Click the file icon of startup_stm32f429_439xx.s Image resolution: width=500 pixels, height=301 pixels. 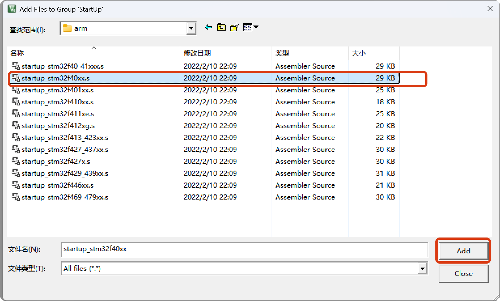point(16,173)
